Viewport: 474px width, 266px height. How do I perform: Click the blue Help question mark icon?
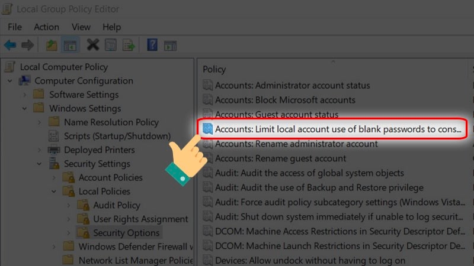pos(152,46)
